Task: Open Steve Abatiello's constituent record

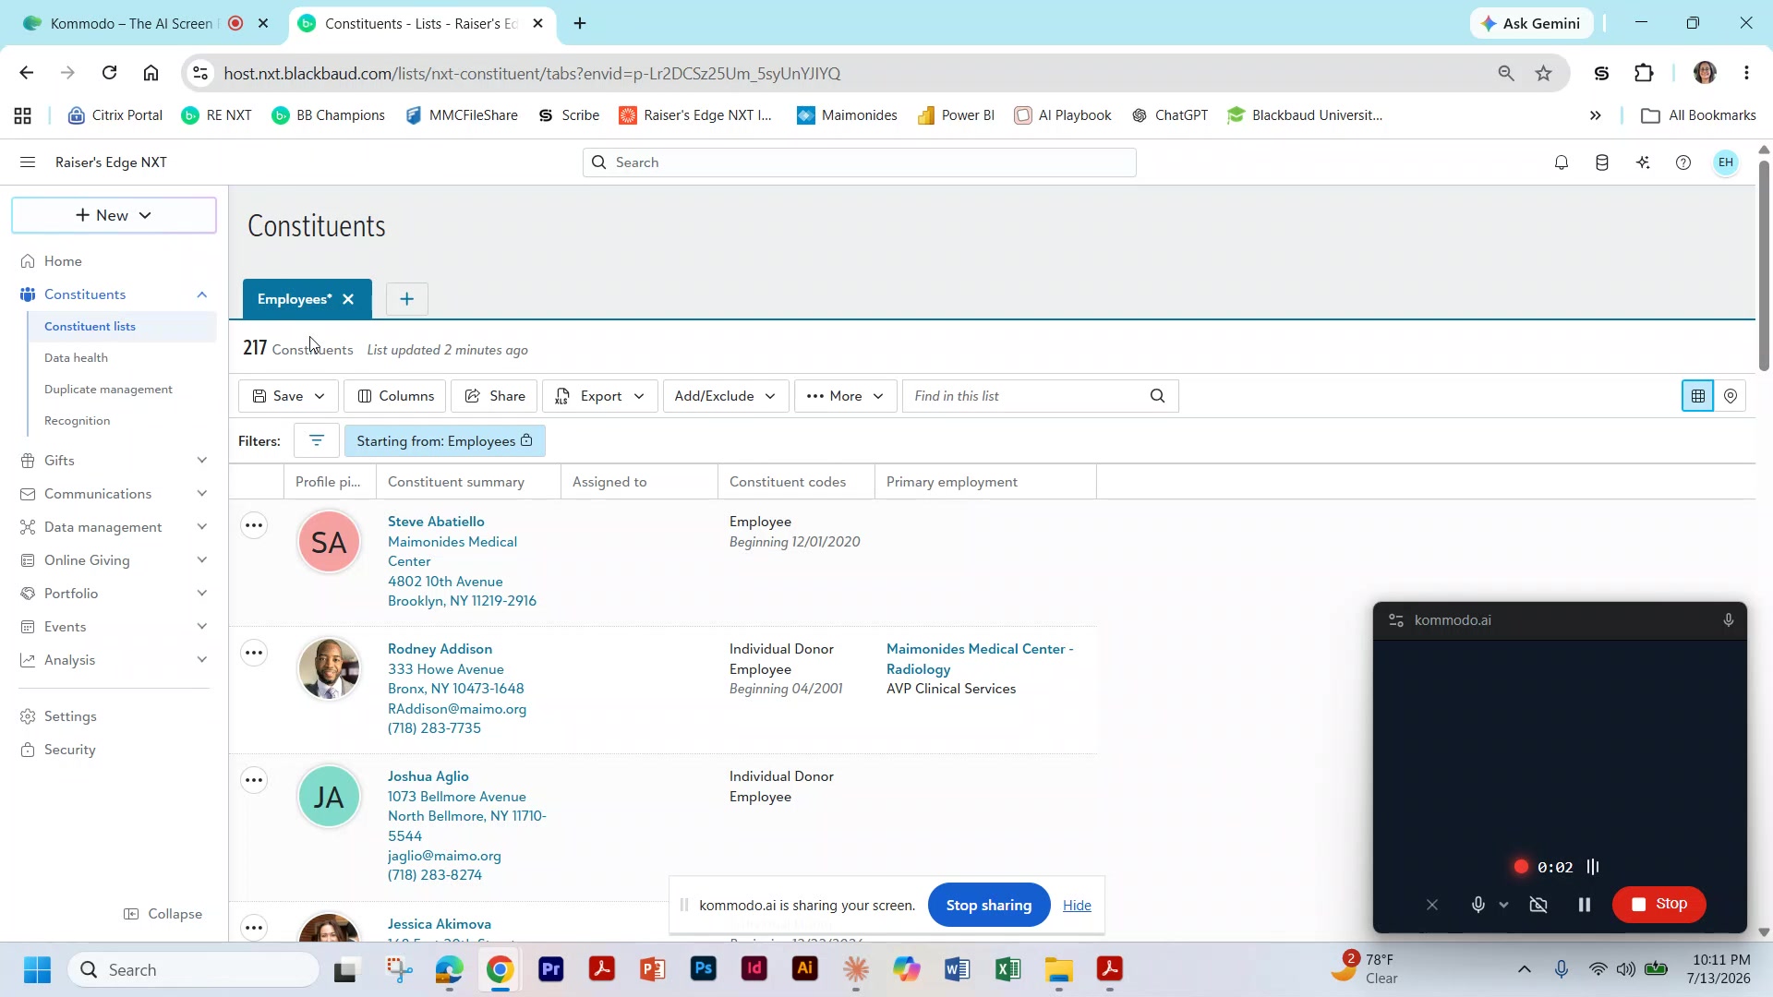Action: 436,522
